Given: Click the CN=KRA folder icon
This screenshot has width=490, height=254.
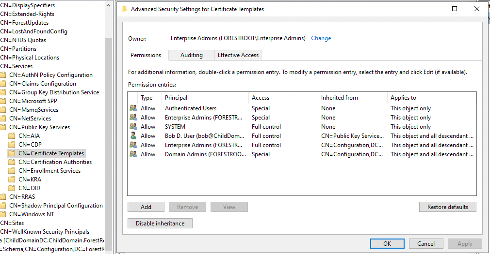Looking at the screenshot, I should click(x=12, y=179).
